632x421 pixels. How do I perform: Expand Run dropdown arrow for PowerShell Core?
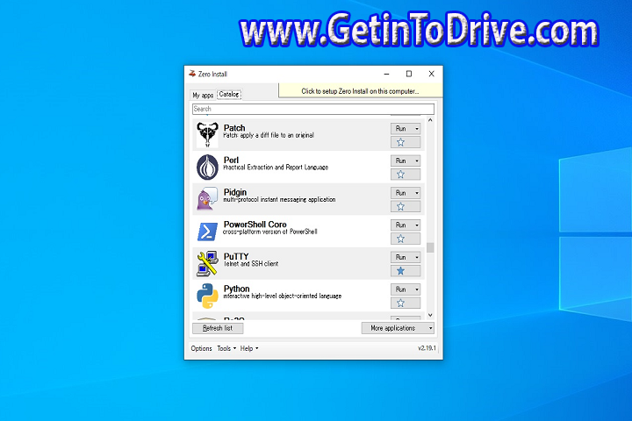[x=417, y=225]
